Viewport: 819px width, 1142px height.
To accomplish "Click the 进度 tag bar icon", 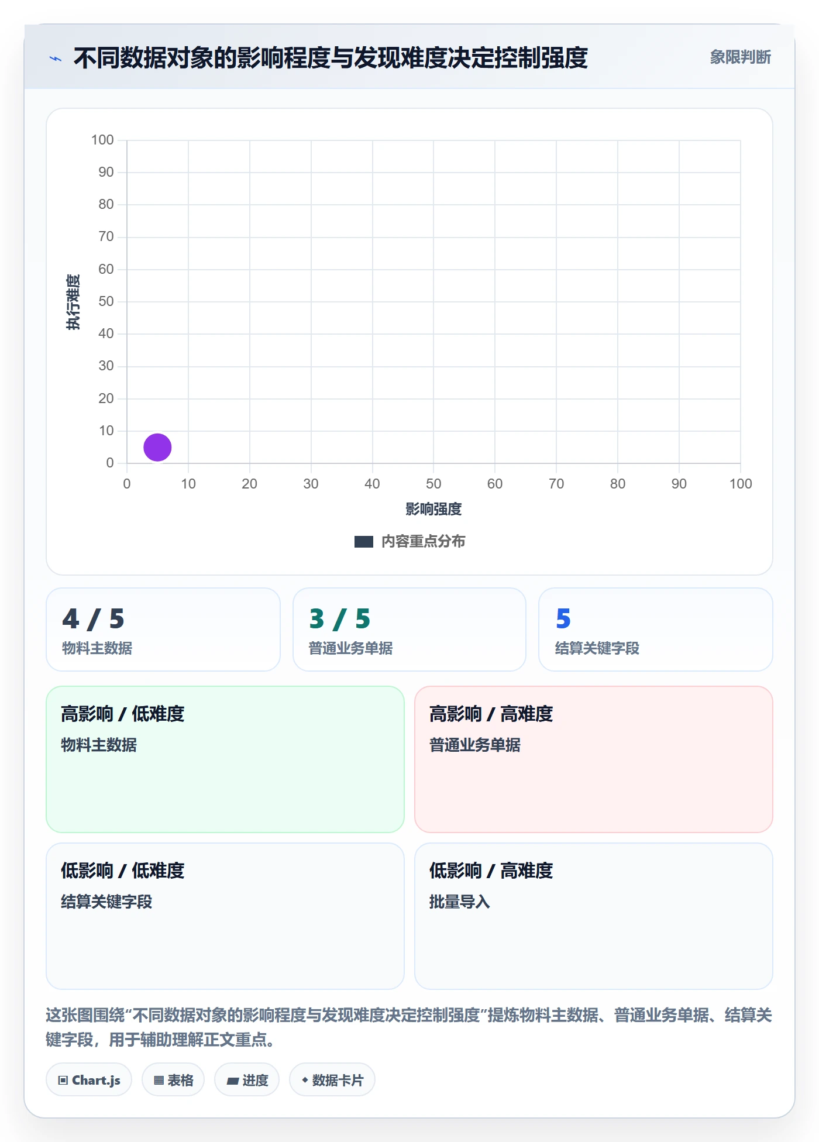I will pyautogui.click(x=232, y=1081).
